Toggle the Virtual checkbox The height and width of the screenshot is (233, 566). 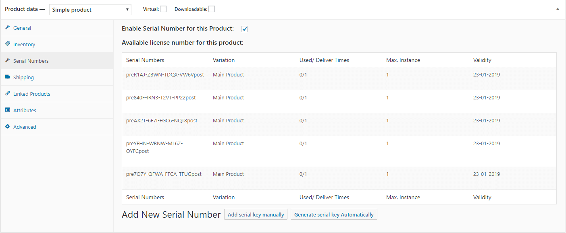pyautogui.click(x=163, y=9)
